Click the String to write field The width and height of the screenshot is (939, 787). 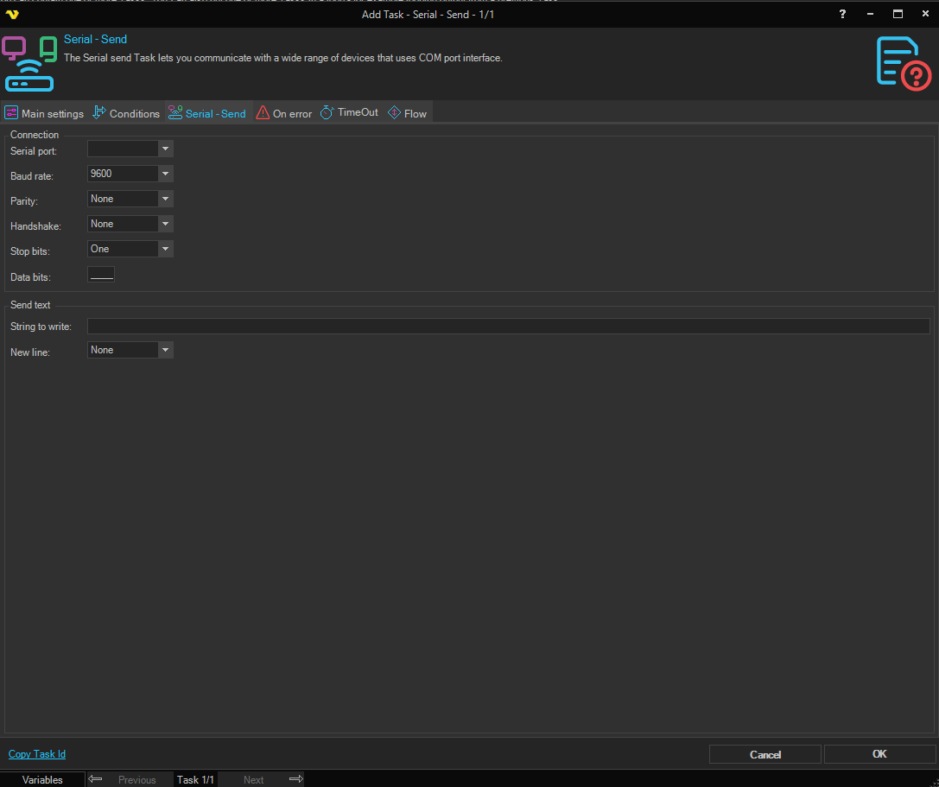click(x=508, y=326)
